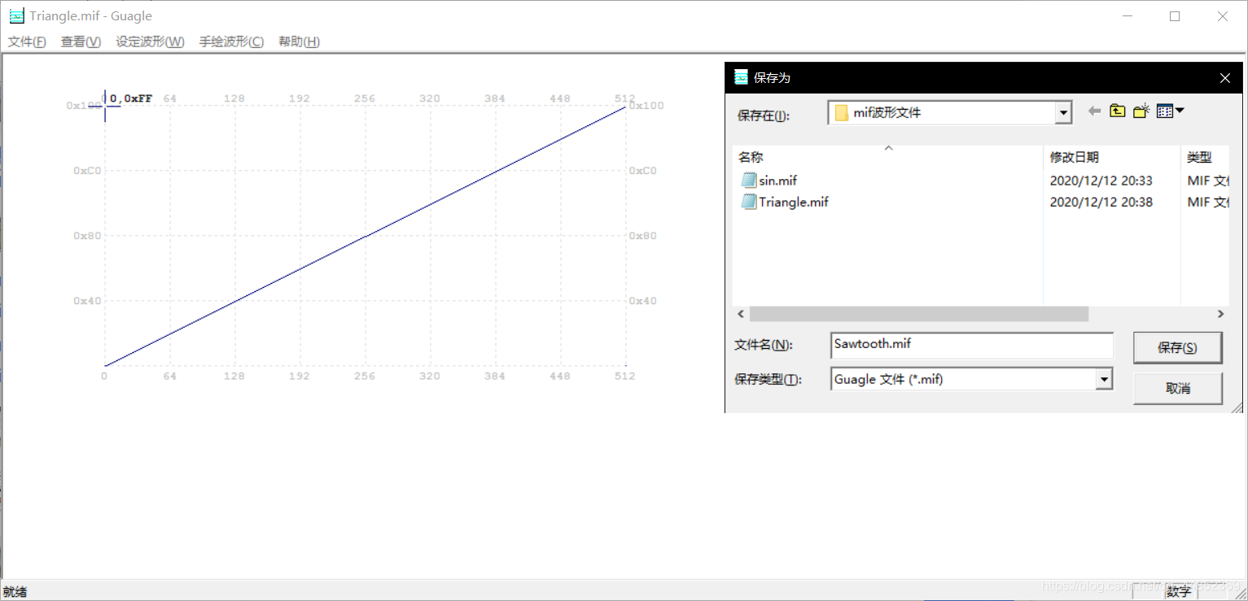Click the 2020/12/12 20:38 date cell
The width and height of the screenshot is (1248, 601).
coord(1101,202)
